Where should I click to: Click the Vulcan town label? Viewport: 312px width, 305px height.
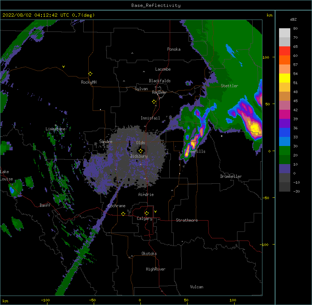[x=197, y=287]
